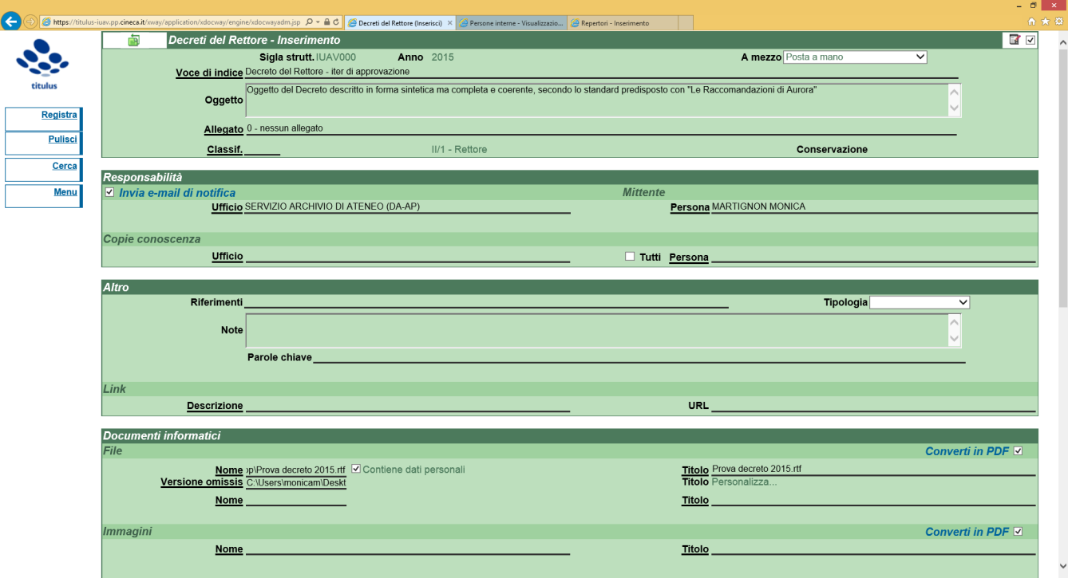Image resolution: width=1068 pixels, height=578 pixels.
Task: Open the Tipologia dropdown
Action: coord(920,303)
